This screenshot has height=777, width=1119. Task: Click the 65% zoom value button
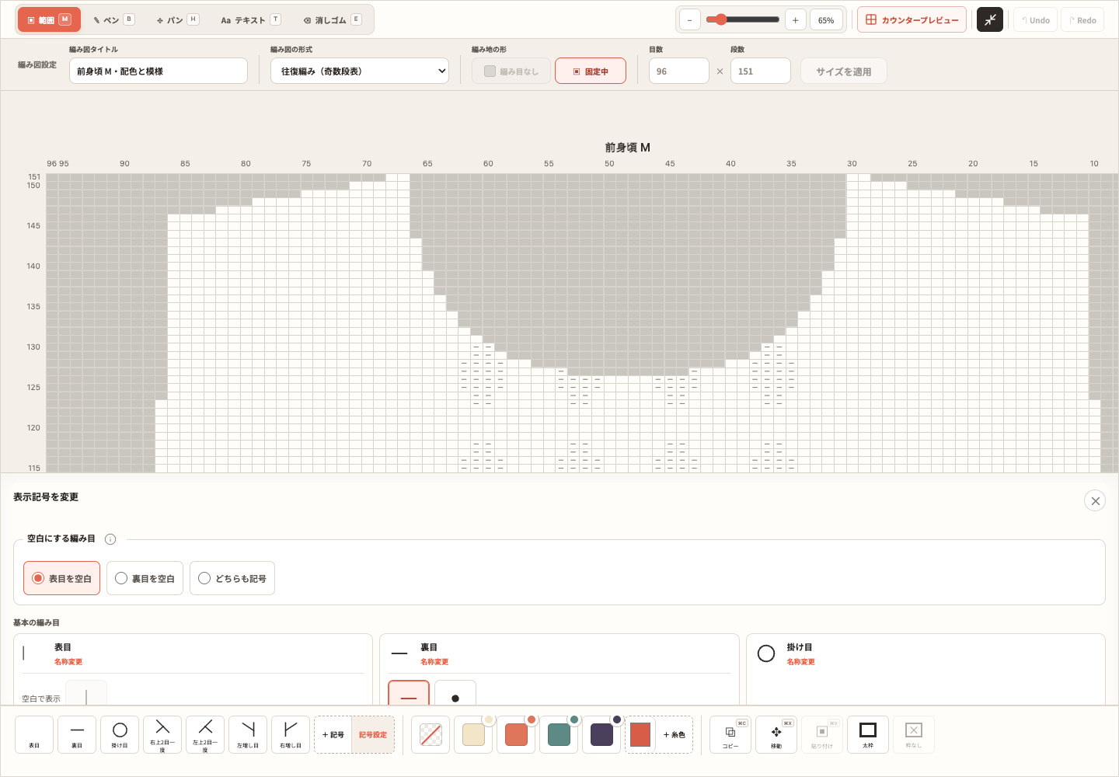tap(826, 20)
